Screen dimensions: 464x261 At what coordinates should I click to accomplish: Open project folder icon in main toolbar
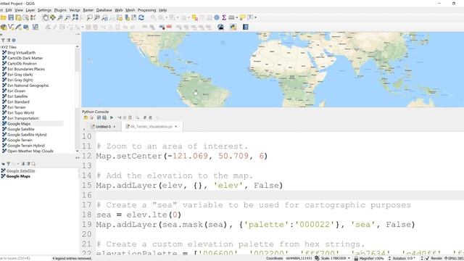[4, 17]
